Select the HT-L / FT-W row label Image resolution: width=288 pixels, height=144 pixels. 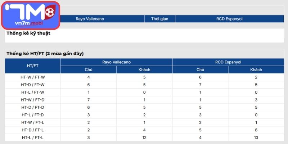click(x=33, y=92)
